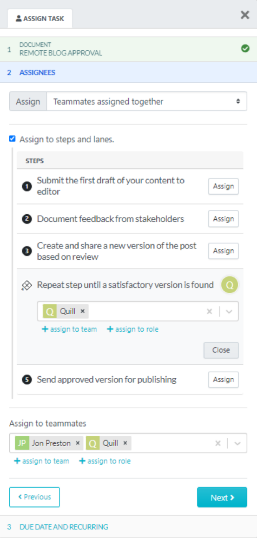Click the step 3 numbered circle
Image resolution: width=257 pixels, height=538 pixels.
(x=26, y=251)
